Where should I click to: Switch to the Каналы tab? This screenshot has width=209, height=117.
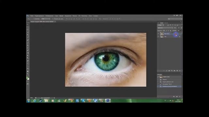166,23
